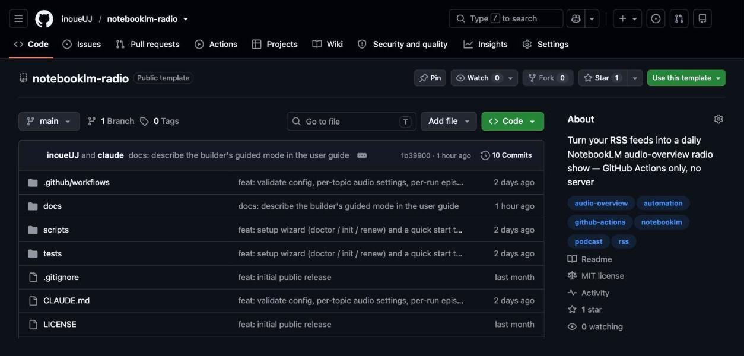Viewport: 744px width, 356px height.
Task: Open the Activity link in About
Action: click(x=589, y=293)
